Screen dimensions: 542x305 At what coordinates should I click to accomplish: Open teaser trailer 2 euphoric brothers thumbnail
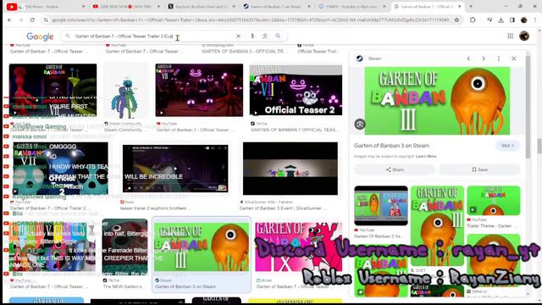tap(175, 169)
